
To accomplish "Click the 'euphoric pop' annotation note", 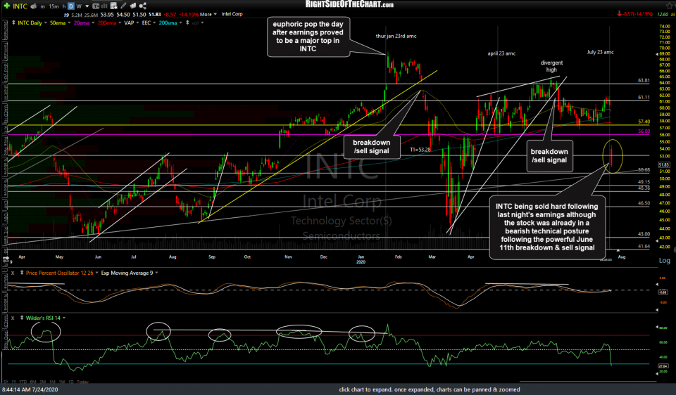I will click(308, 37).
